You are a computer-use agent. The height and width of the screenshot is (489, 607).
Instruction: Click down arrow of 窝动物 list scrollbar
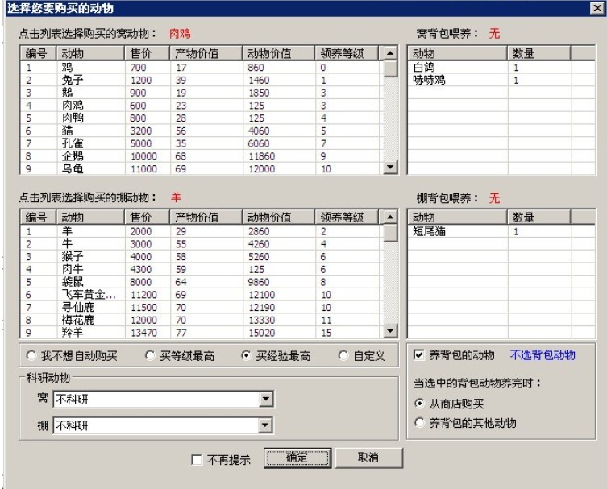(x=390, y=167)
